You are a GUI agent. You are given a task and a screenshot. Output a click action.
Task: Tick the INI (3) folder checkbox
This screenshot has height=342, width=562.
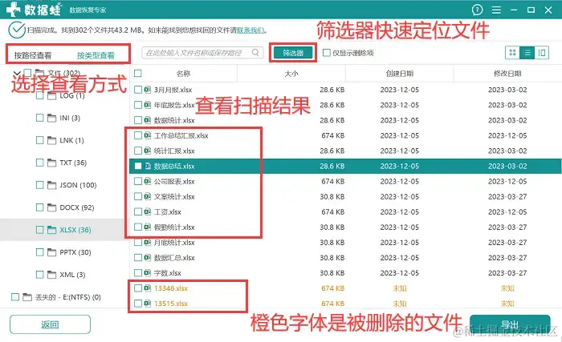click(40, 118)
